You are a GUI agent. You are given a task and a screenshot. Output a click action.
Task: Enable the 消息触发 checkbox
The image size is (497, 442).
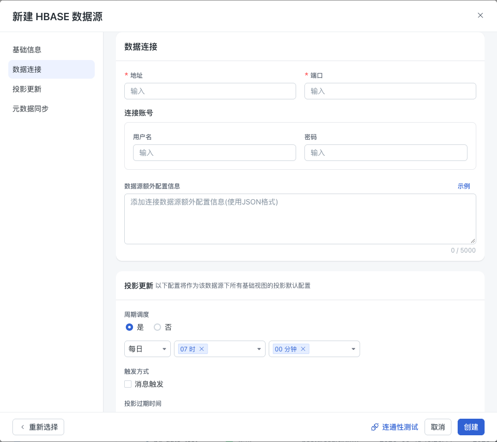click(x=128, y=384)
